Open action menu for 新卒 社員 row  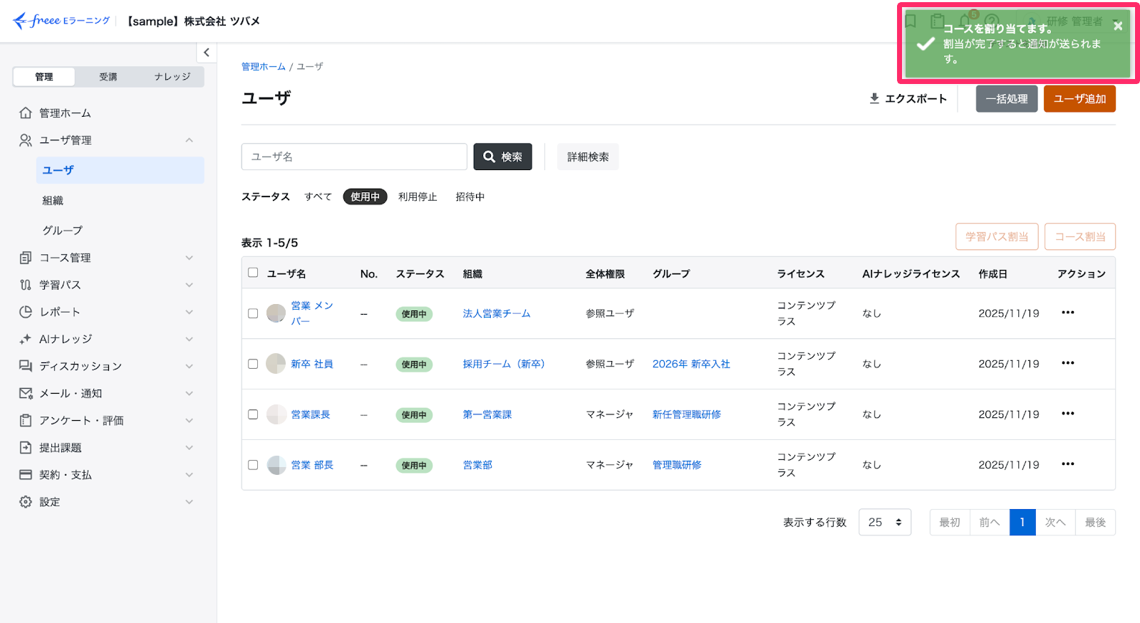click(1067, 363)
